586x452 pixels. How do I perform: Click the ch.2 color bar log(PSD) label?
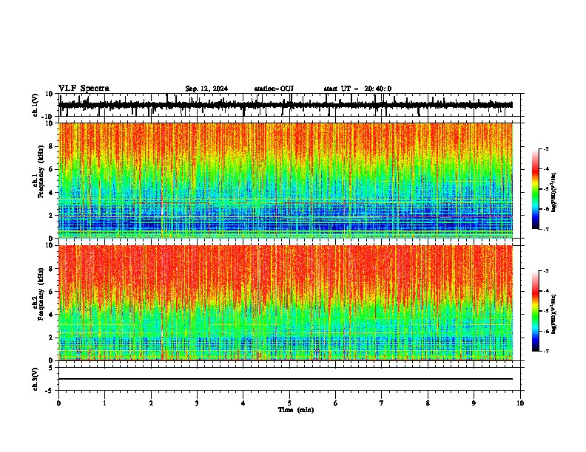pyautogui.click(x=554, y=314)
